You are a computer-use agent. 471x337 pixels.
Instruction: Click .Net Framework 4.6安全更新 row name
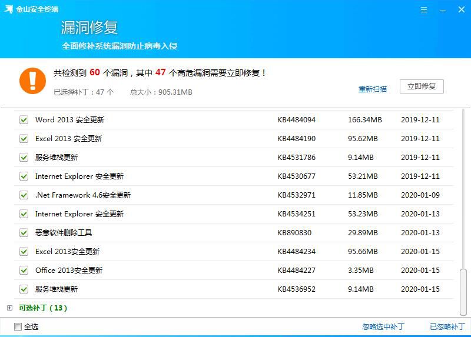pyautogui.click(x=83, y=195)
